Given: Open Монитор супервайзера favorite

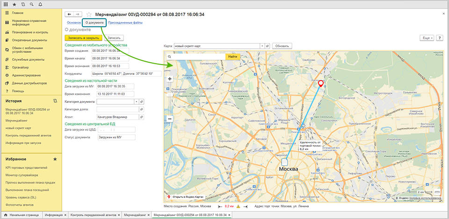Looking at the screenshot, I should [22, 175].
